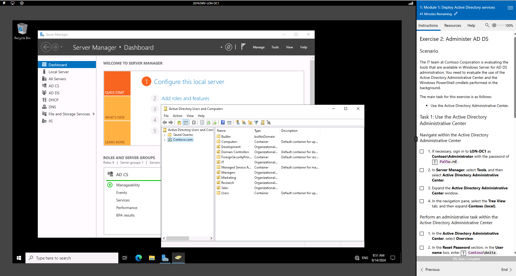
Task: Open the dropdown arrow next to Server Manager refresh
Action: pyautogui.click(x=221, y=47)
